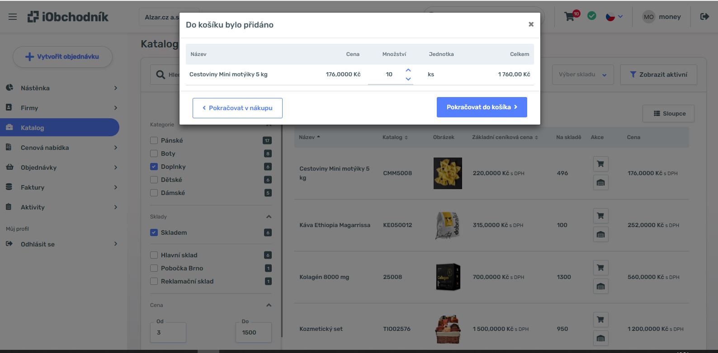This screenshot has height=353, width=718.
Task: Click the green checkmark status icon
Action: pos(591,16)
